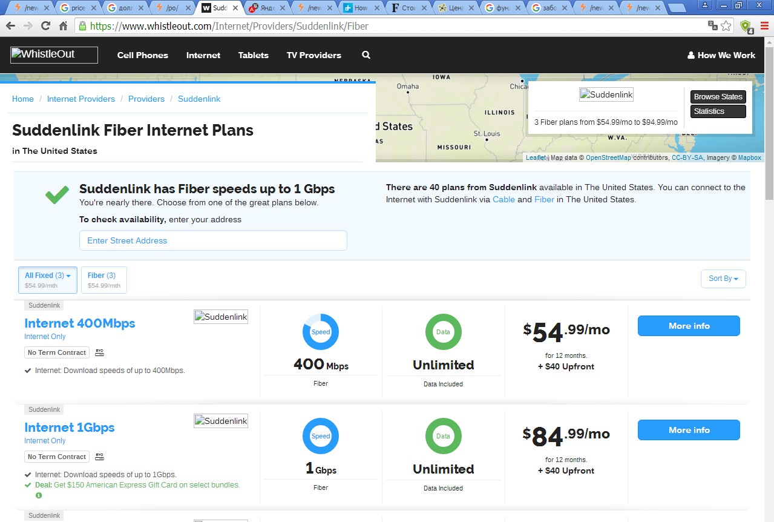Image resolution: width=774 pixels, height=522 pixels.
Task: Click the '3 Fiber plans from $54.99/mo' text
Action: click(606, 122)
